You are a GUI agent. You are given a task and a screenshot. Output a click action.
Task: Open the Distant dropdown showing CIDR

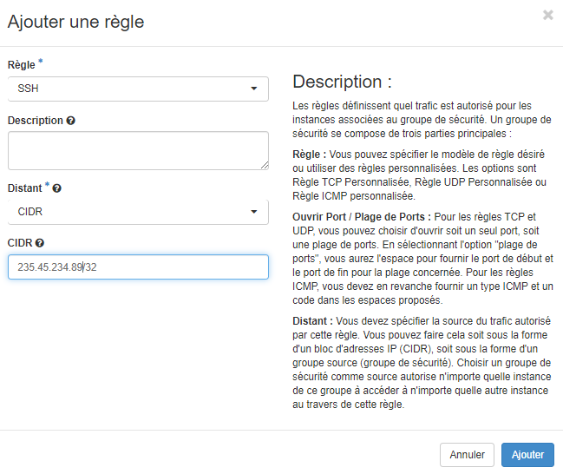click(138, 212)
